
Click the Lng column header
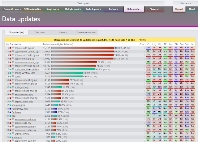tap(154, 44)
